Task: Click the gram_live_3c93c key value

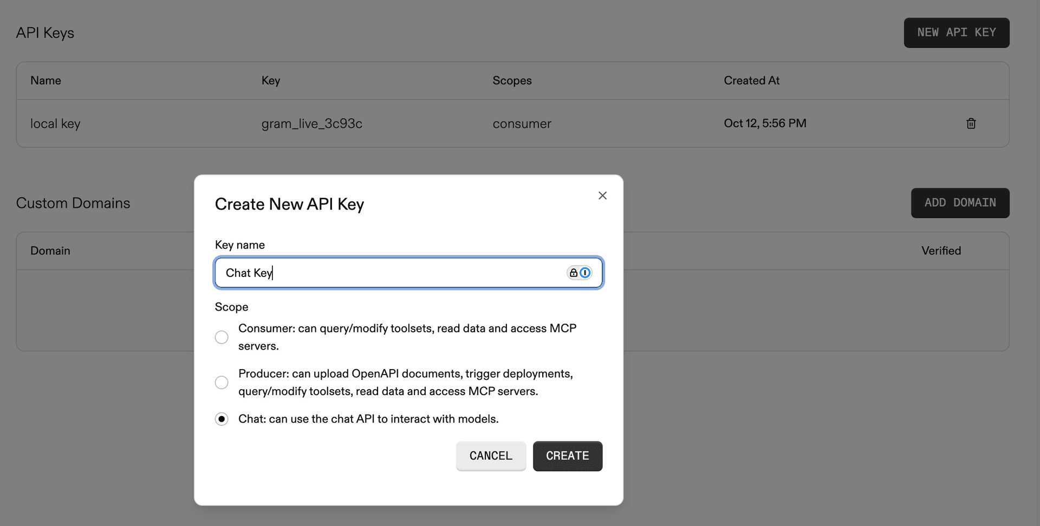Action: (312, 123)
